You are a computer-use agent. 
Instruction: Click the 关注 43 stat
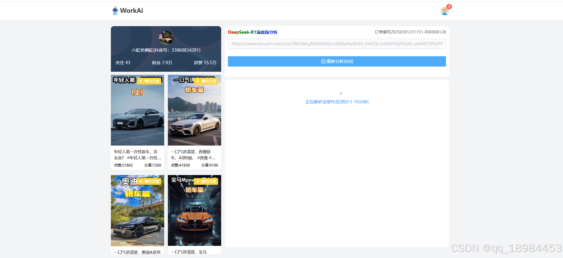point(123,63)
